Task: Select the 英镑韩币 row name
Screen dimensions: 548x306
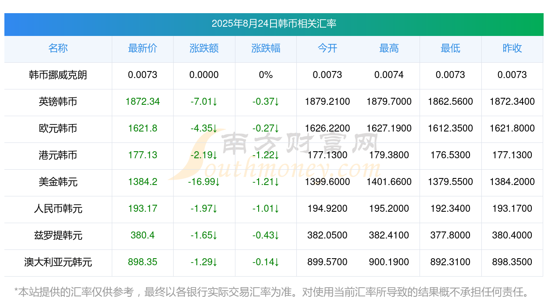Action: point(58,102)
